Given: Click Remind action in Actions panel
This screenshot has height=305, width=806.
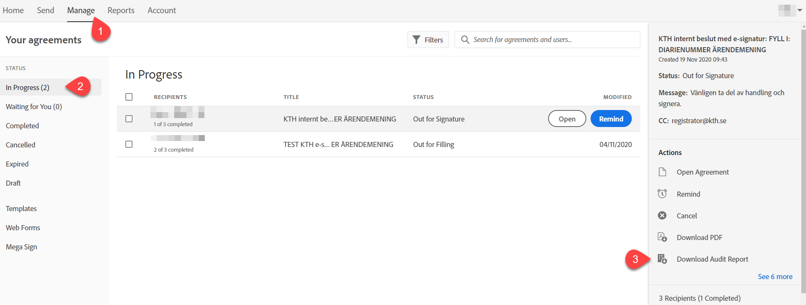Looking at the screenshot, I should 688,194.
